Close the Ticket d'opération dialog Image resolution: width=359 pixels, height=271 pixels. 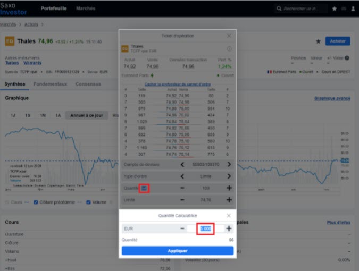pos(229,36)
